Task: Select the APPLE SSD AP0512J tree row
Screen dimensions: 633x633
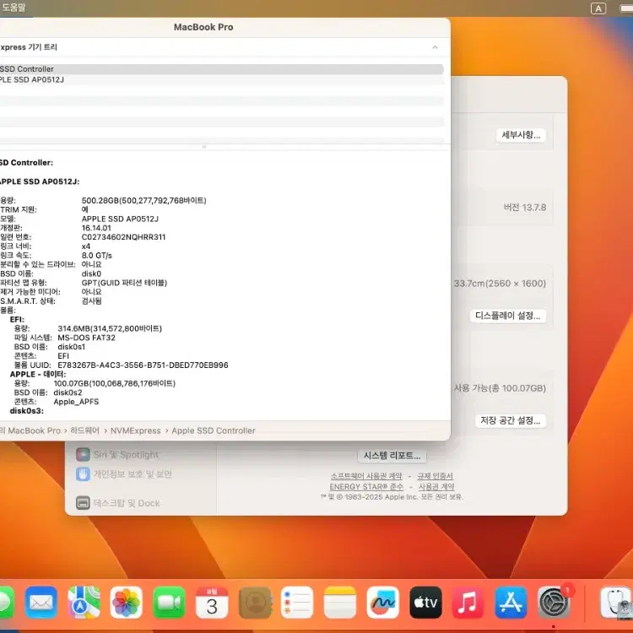Action: 222,80
